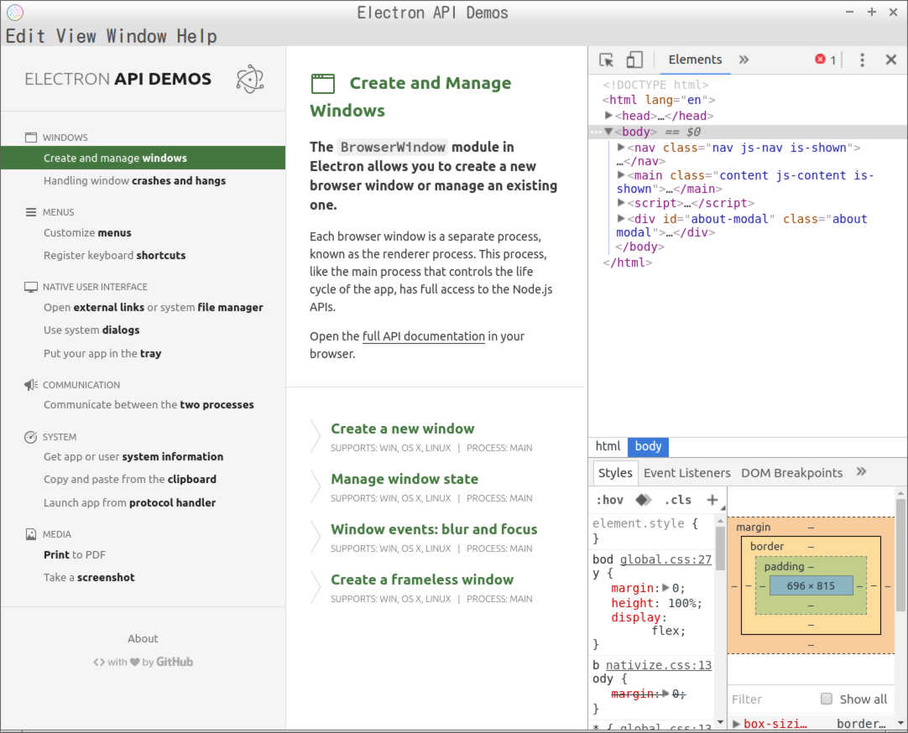Expand the Create a new window demo
This screenshot has width=908, height=733.
403,429
